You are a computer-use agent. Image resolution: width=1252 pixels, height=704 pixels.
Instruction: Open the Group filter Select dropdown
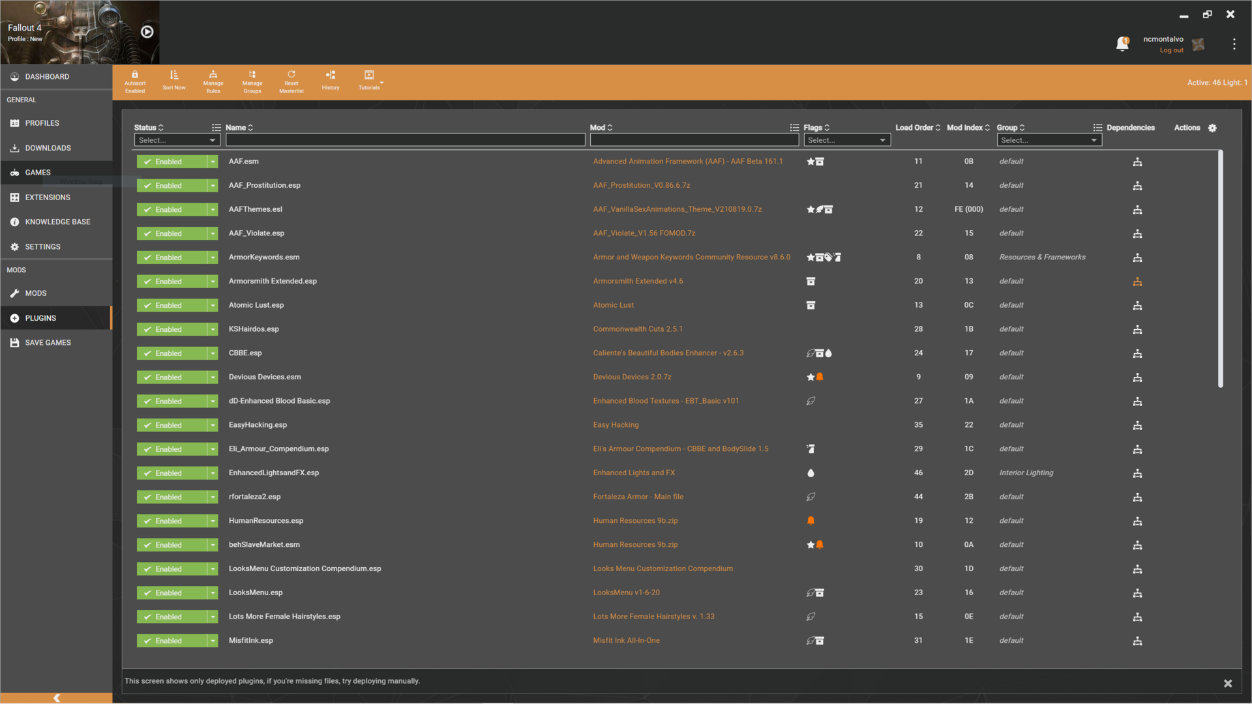point(1049,140)
